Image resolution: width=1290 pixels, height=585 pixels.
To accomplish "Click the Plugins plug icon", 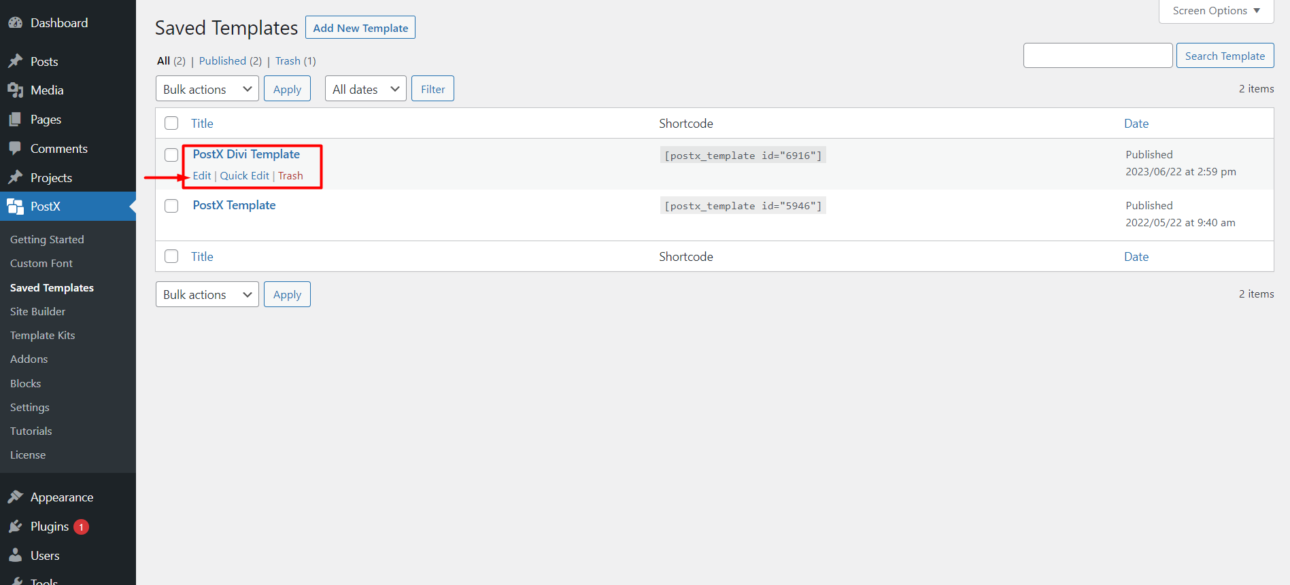I will [15, 527].
